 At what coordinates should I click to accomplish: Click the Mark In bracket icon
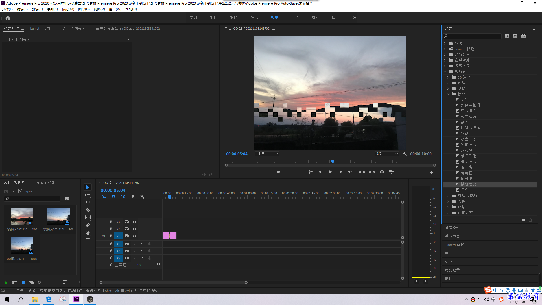[289, 172]
